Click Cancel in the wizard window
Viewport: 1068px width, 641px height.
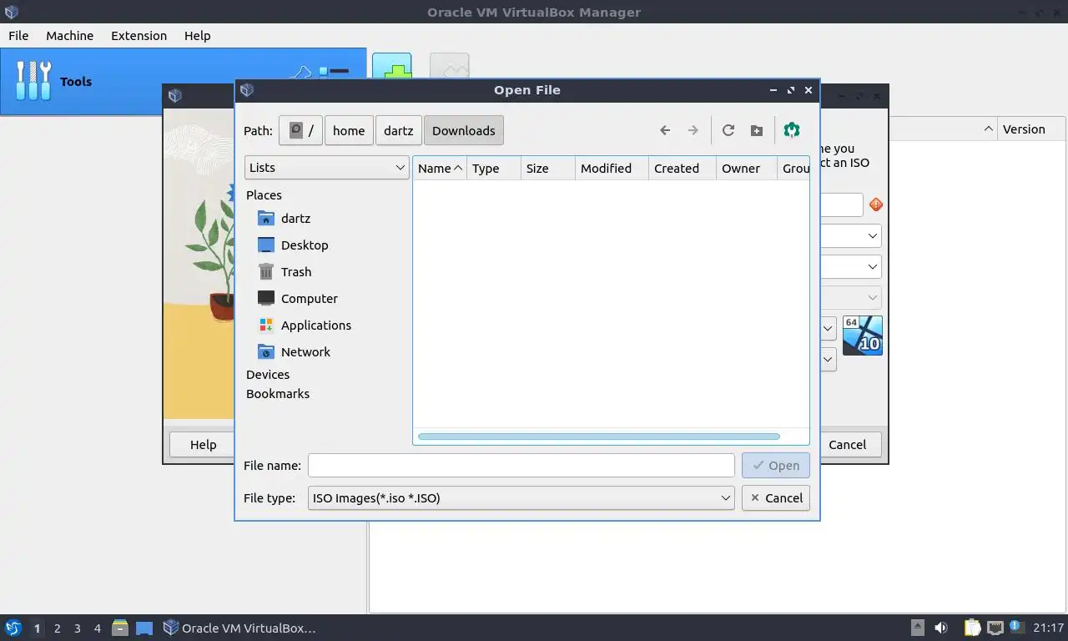847,444
